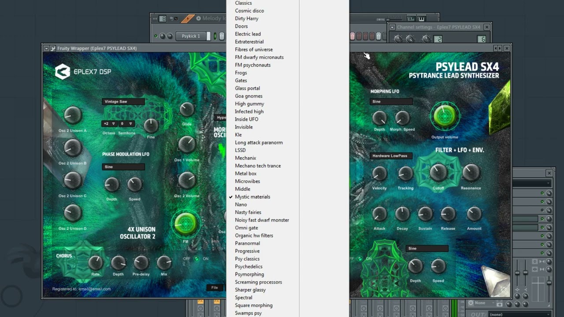The width and height of the screenshot is (564, 317).
Task: Click the Chorus Rate knob
Action: (95, 263)
